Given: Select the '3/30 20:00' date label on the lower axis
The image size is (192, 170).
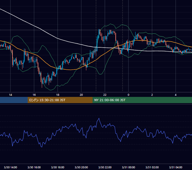Looking at the screenshot, I should [81, 167].
